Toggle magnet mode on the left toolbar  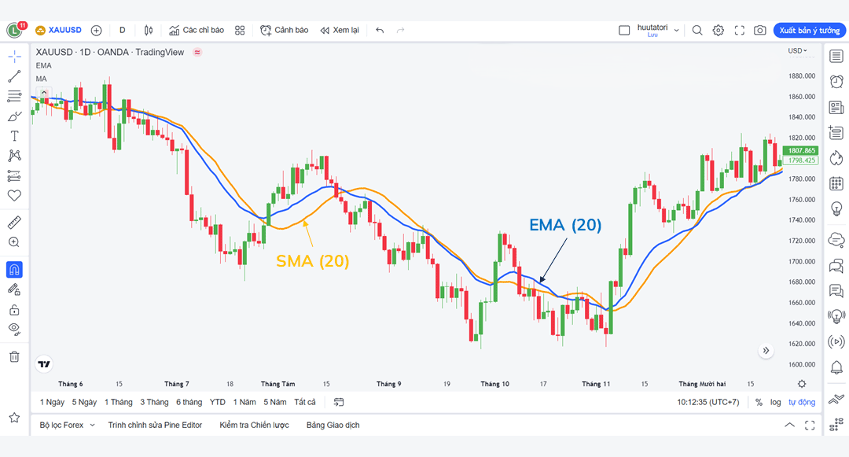pos(14,270)
